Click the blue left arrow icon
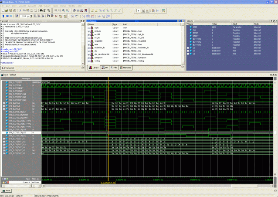 tap(7, 16)
